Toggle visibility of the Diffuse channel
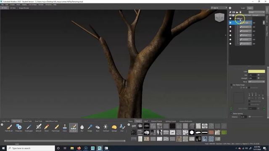The height and width of the screenshot is (151, 269). [x=230, y=18]
